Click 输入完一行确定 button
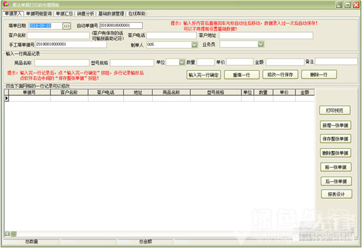 (x=203, y=75)
